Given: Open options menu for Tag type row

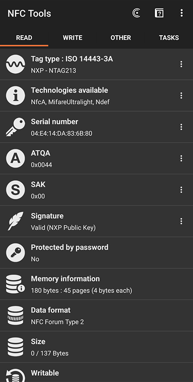Looking at the screenshot, I should 181,64.
